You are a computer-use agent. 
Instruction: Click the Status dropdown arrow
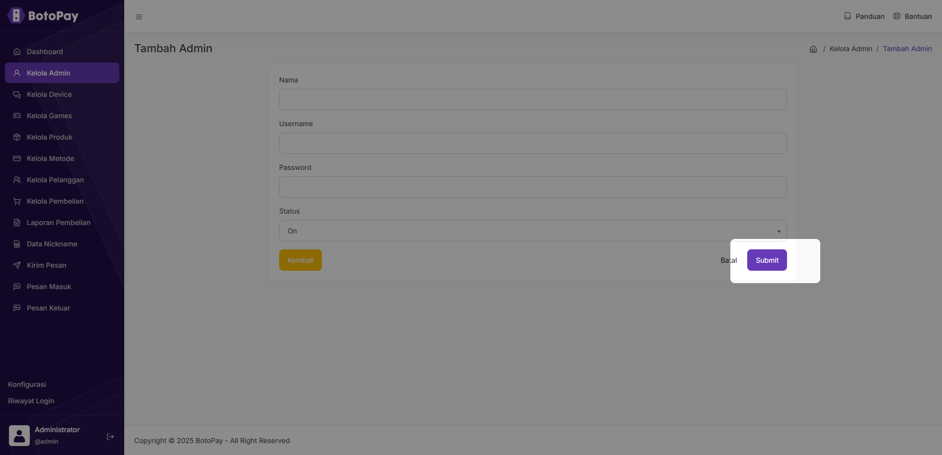pyautogui.click(x=779, y=231)
